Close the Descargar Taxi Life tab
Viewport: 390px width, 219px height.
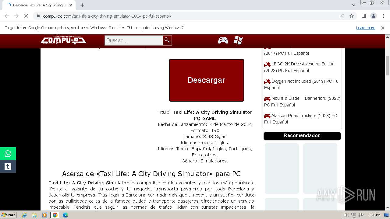tap(71, 5)
